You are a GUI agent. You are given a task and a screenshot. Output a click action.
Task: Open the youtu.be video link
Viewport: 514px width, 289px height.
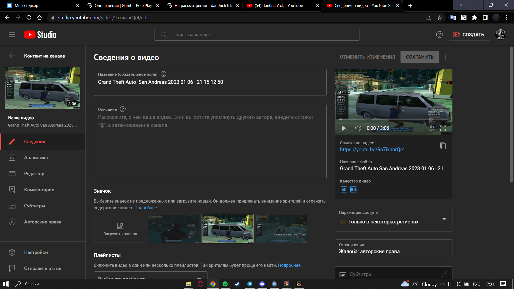pos(372,149)
